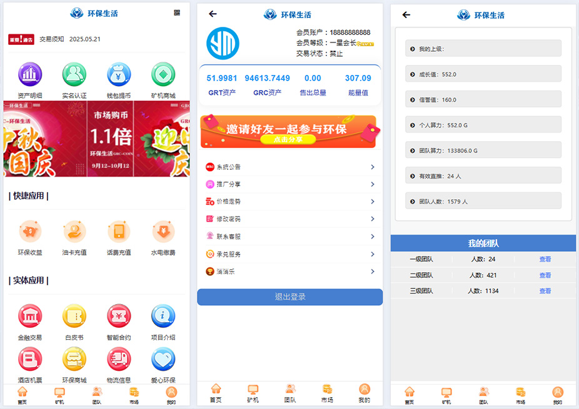Viewport: 579px width, 409px height.
Task: Tap the 实名认证 verification icon
Action: 74,75
